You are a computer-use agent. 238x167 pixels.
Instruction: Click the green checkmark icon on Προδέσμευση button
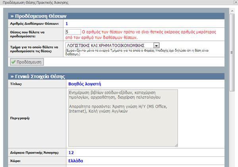pos(14,62)
